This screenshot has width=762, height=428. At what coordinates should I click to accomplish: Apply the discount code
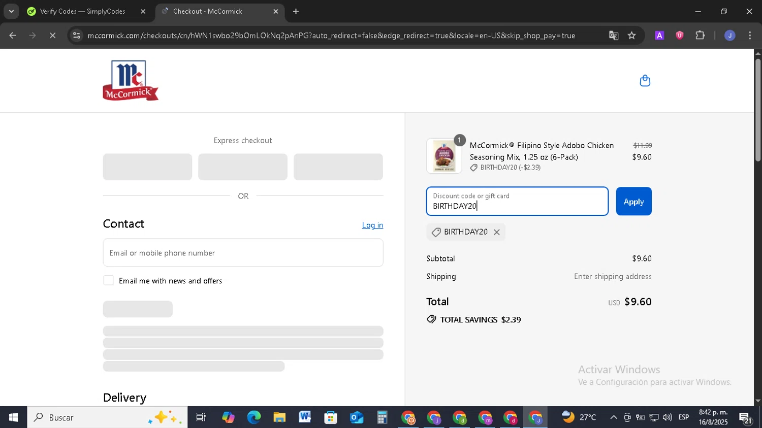click(x=633, y=202)
